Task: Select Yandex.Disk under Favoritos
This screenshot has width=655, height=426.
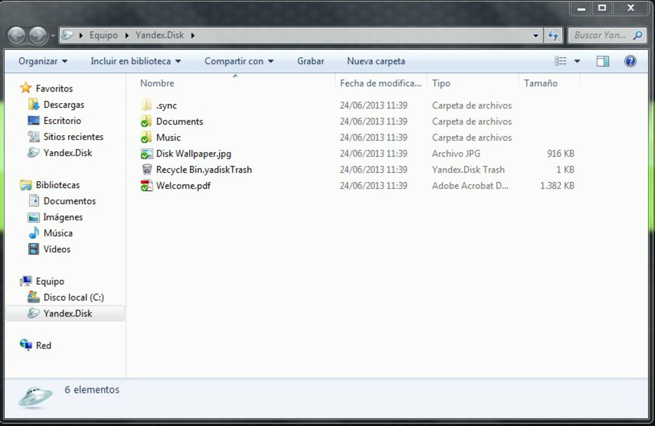Action: [x=68, y=153]
